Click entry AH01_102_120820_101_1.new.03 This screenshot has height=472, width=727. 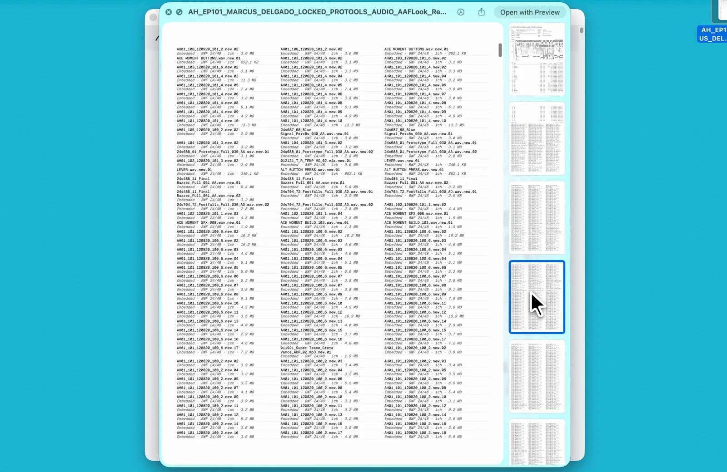pos(207,214)
